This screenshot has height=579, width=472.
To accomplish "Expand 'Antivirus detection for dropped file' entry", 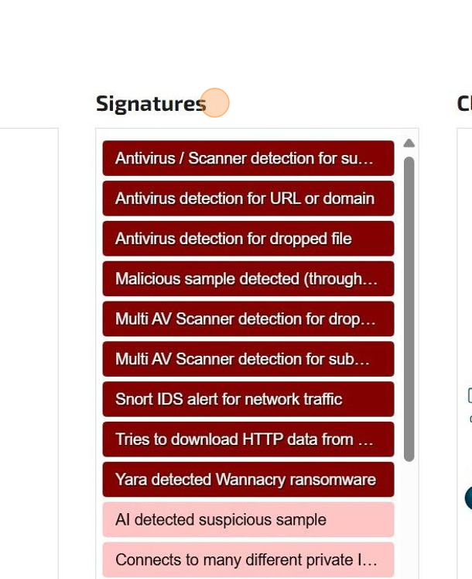I will coord(248,239).
